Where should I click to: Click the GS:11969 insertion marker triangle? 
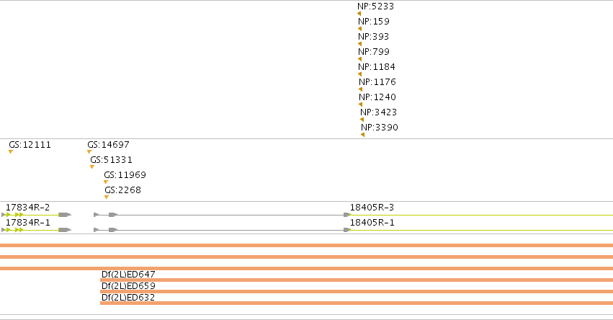tap(106, 182)
